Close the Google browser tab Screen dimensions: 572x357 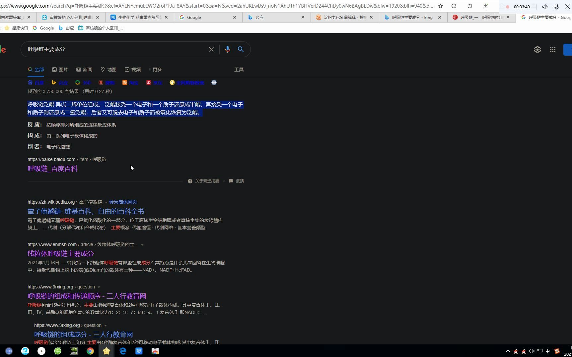coord(235,17)
